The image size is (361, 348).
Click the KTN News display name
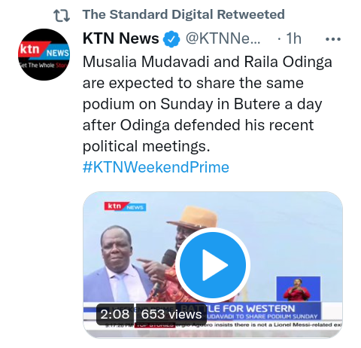tap(121, 38)
